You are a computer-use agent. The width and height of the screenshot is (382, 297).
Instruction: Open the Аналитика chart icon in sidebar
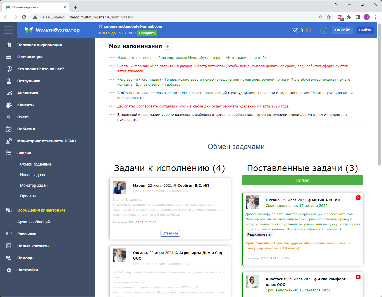(9, 93)
